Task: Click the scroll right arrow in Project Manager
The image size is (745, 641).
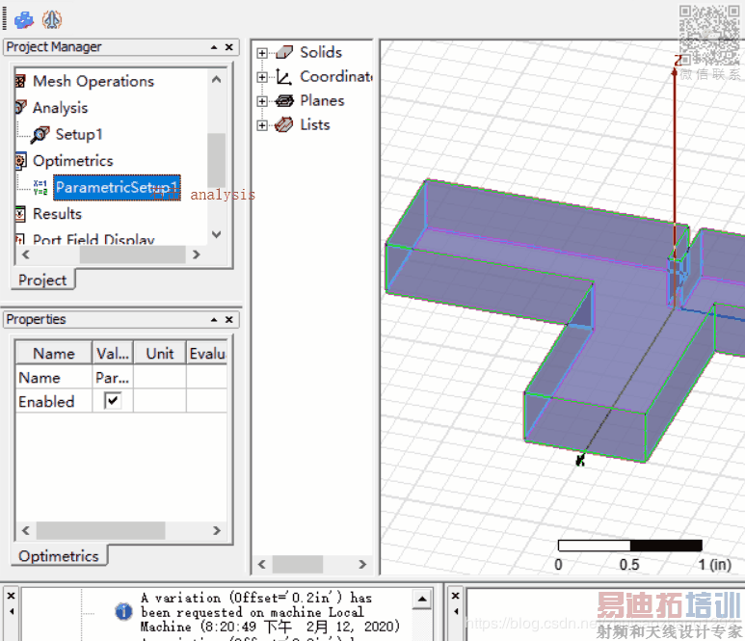Action: pos(197,254)
